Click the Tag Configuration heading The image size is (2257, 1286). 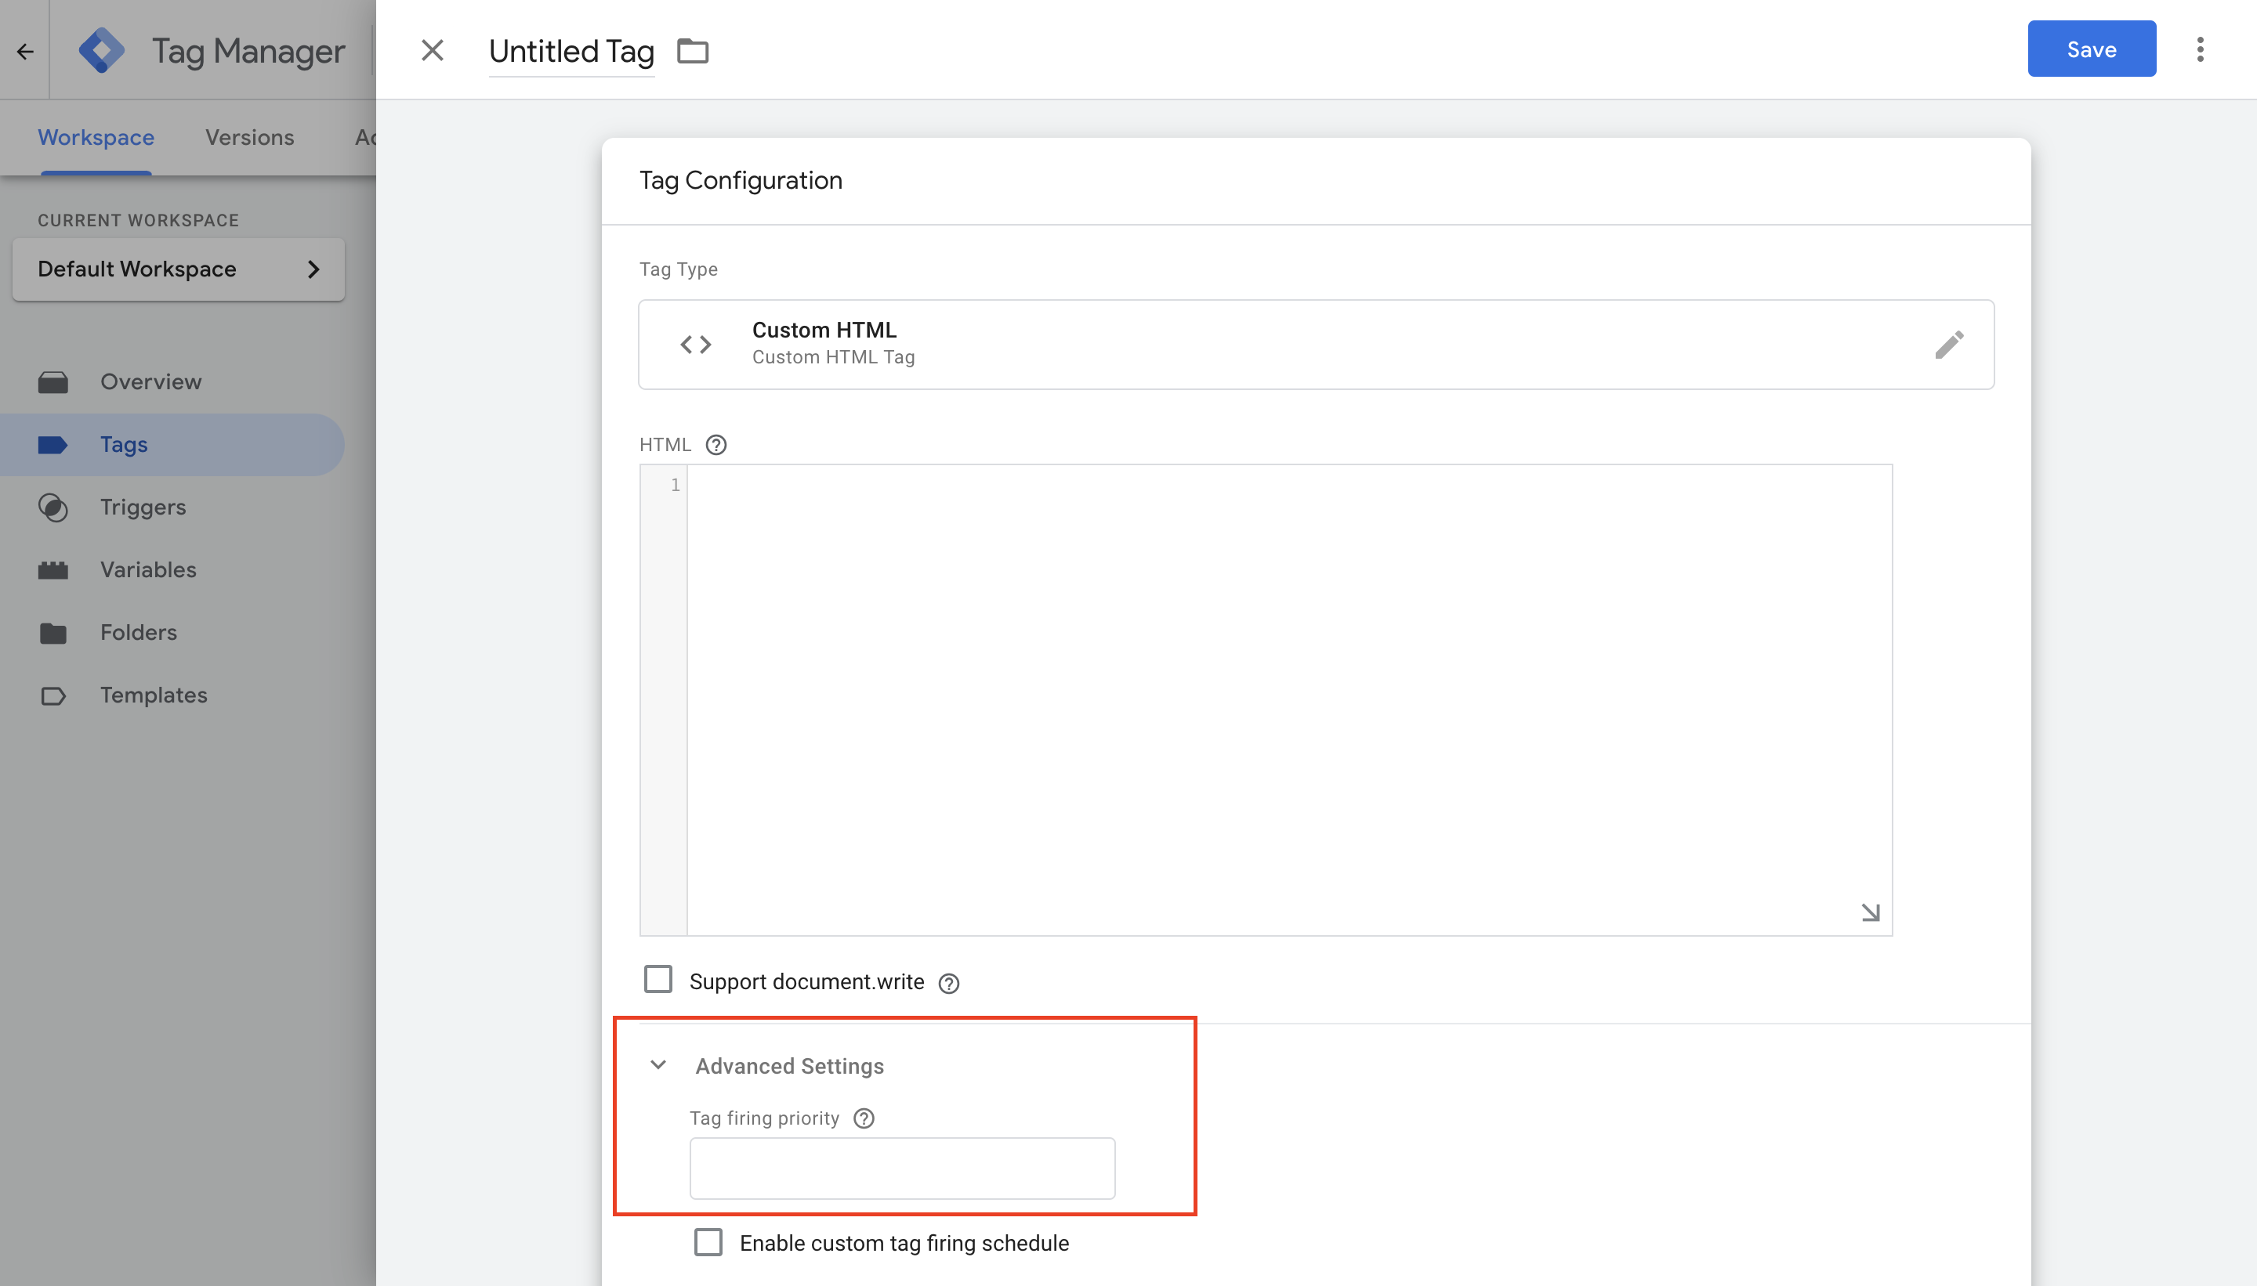[x=741, y=180]
